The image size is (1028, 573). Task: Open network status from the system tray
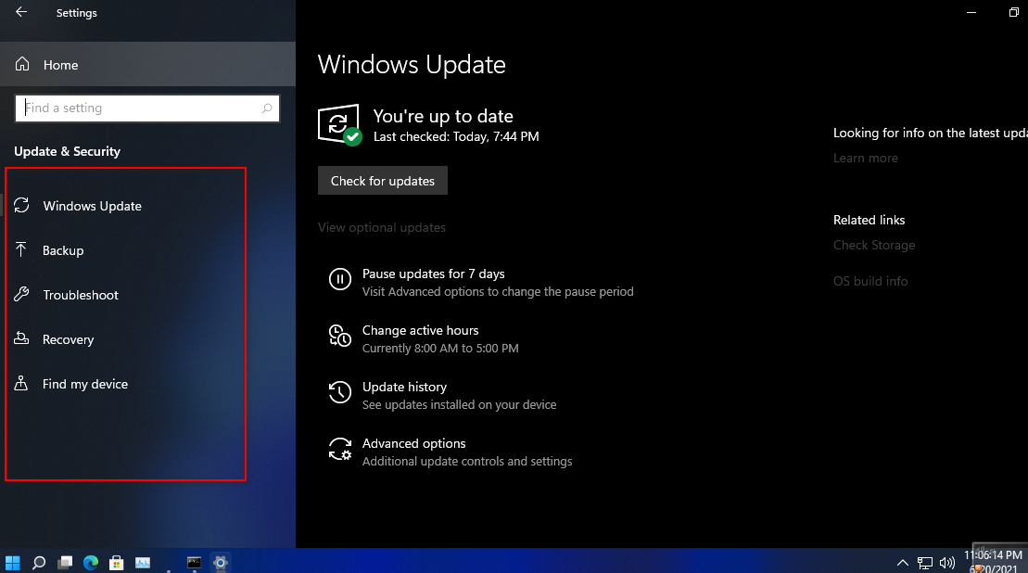925,563
